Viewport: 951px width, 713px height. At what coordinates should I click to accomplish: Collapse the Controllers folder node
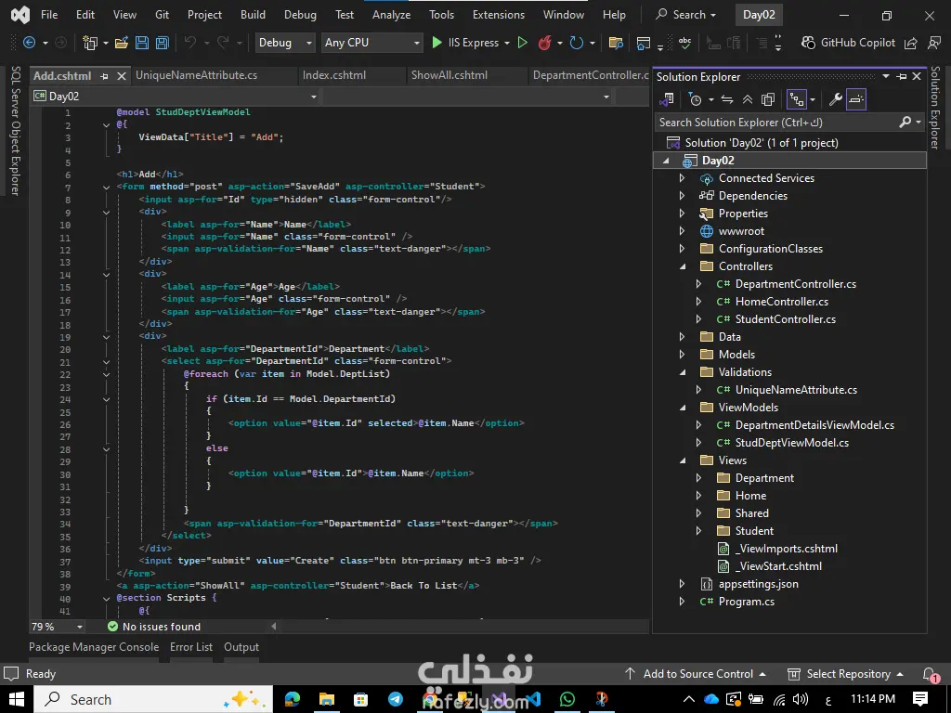pyautogui.click(x=683, y=266)
